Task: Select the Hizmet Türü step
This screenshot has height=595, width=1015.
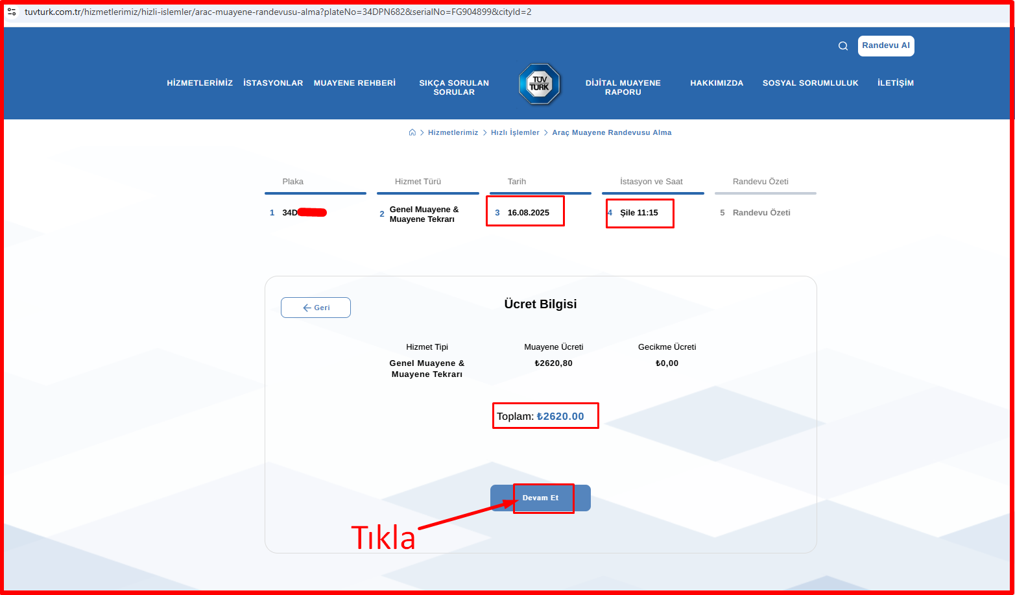Action: click(x=428, y=200)
